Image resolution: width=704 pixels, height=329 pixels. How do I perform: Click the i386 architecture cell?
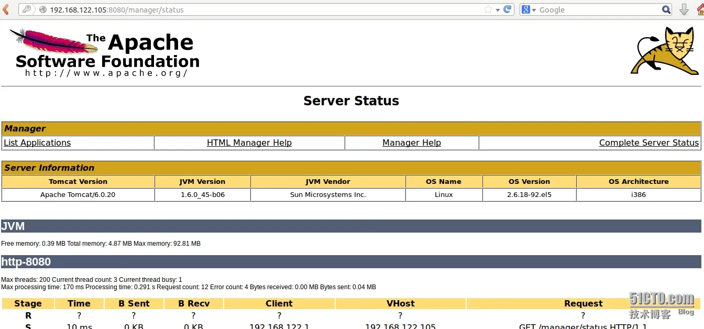click(x=639, y=194)
